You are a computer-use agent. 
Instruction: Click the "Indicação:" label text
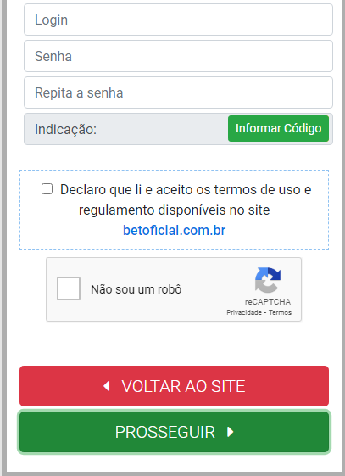click(x=65, y=129)
